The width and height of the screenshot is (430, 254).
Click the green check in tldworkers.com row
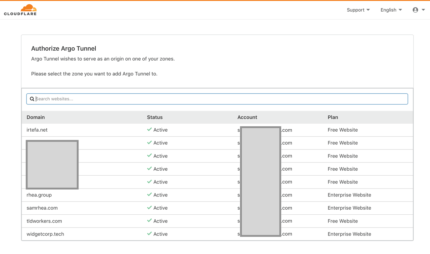(149, 221)
